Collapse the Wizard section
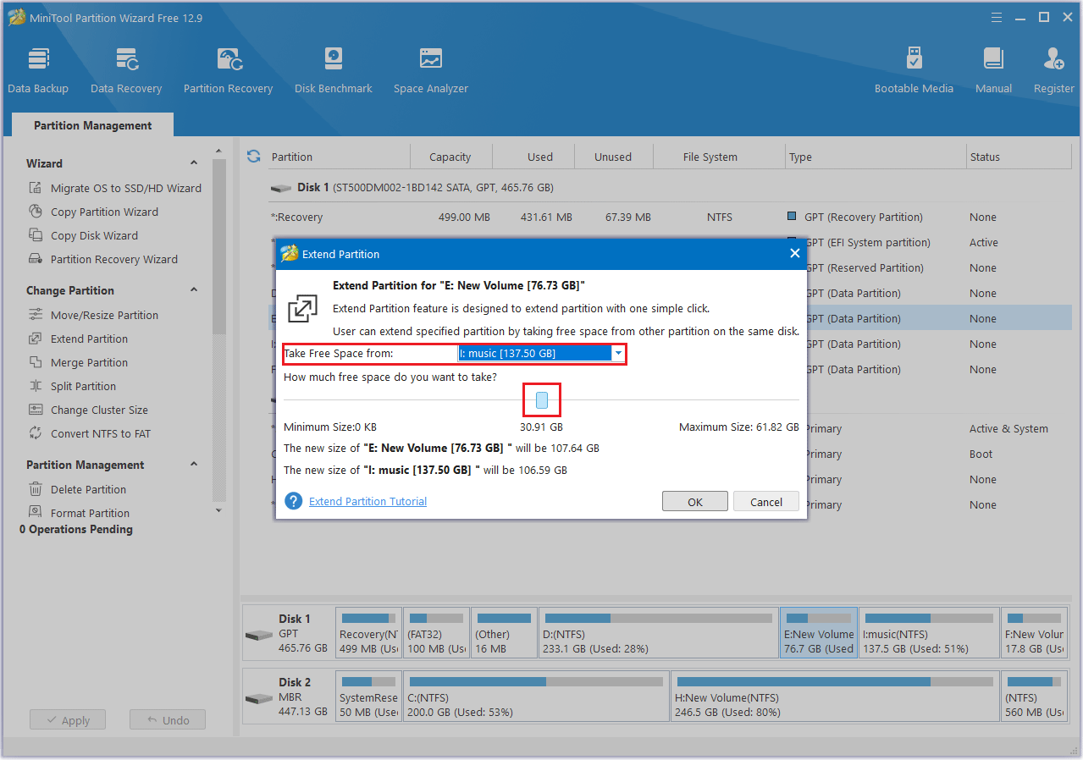This screenshot has height=760, width=1083. [194, 163]
